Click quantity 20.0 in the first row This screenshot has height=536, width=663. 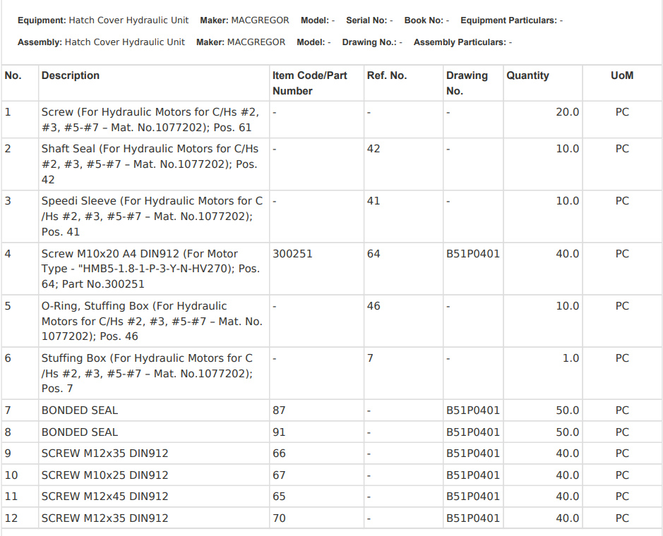(567, 112)
